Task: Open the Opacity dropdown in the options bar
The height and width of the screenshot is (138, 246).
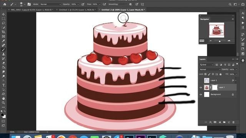Action: pos(78,4)
